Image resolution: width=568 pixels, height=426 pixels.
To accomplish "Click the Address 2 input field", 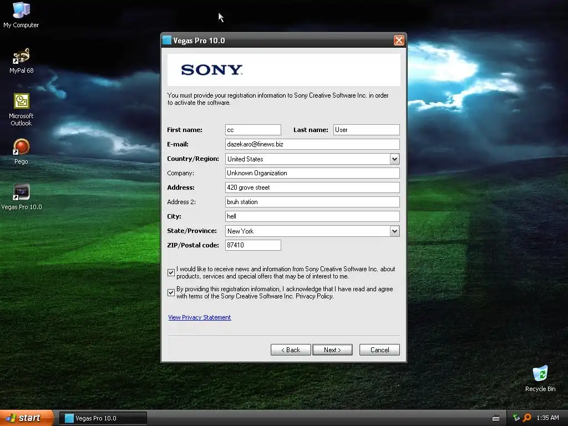I will [x=312, y=202].
